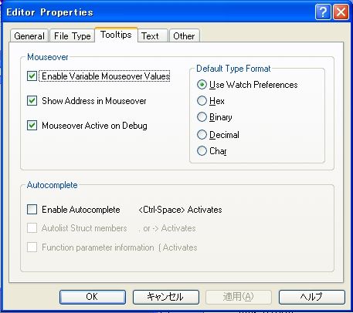Screen dimensions: 353x313
Task: Set default format to Decimal
Action: click(202, 135)
